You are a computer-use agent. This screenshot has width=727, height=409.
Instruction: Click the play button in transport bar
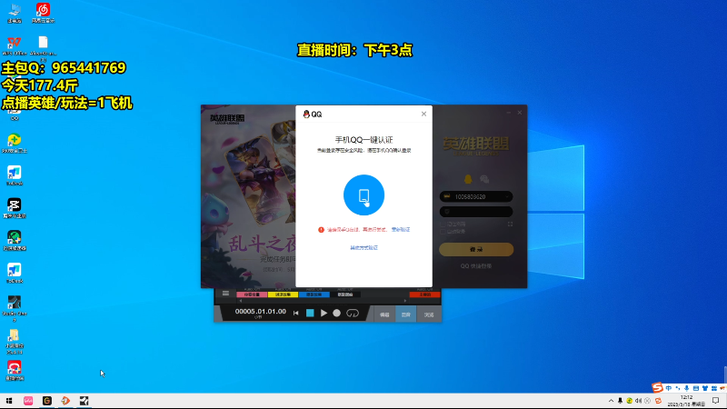pos(324,314)
